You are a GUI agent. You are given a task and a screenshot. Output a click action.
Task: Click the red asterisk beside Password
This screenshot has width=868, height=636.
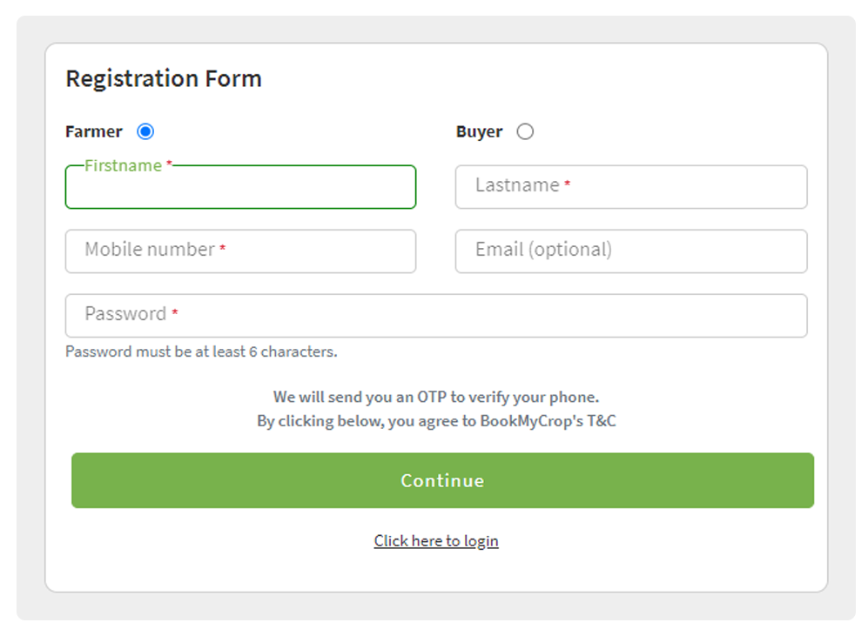[x=175, y=314]
